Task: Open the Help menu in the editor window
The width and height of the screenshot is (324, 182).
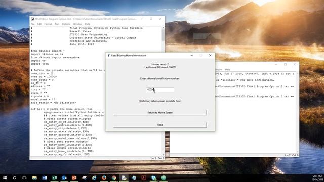Action: pos(88,24)
